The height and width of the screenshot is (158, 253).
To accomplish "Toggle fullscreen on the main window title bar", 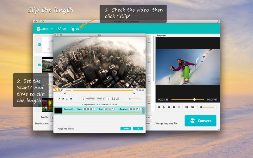I will (x=218, y=21).
